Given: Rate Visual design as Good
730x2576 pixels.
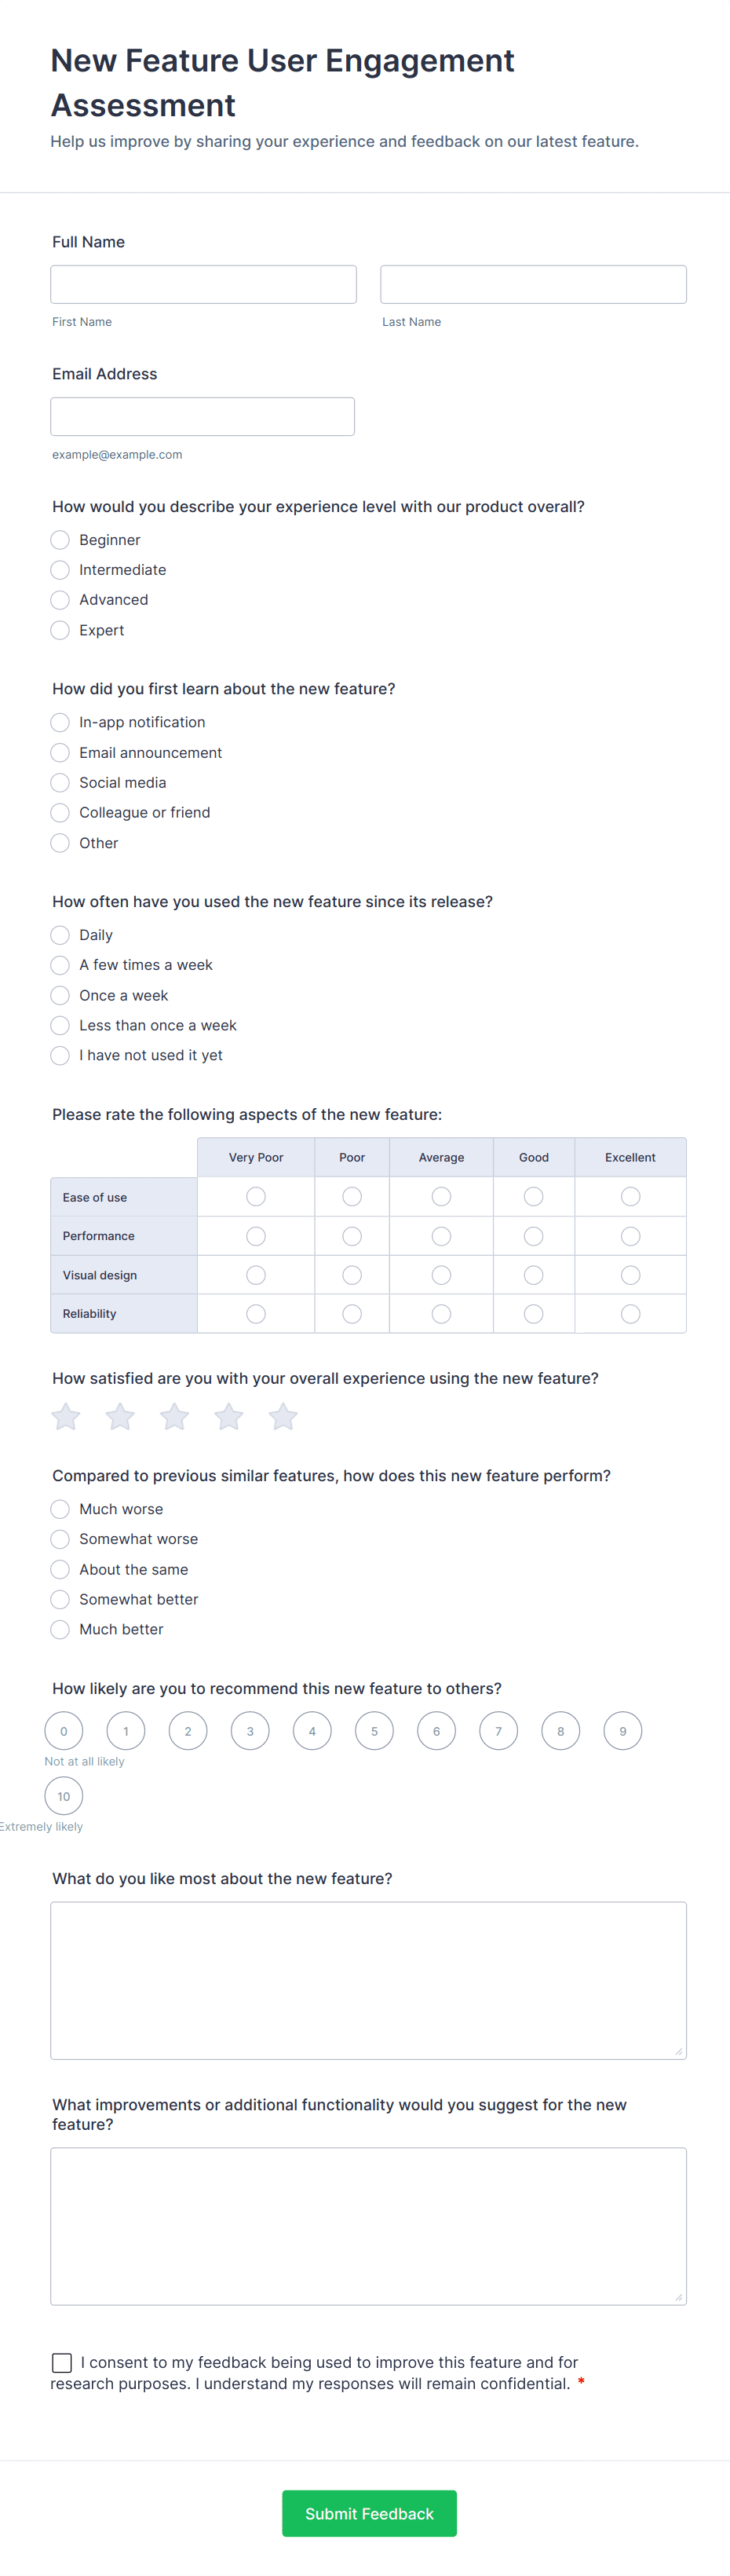Looking at the screenshot, I should pyautogui.click(x=534, y=1275).
